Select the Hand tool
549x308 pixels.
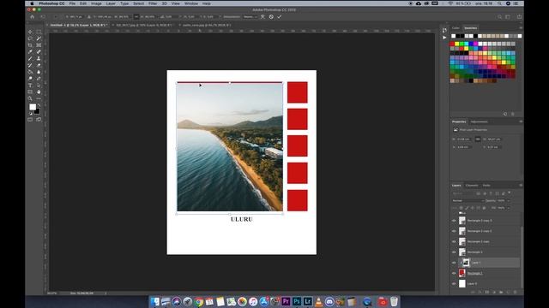coord(39,92)
